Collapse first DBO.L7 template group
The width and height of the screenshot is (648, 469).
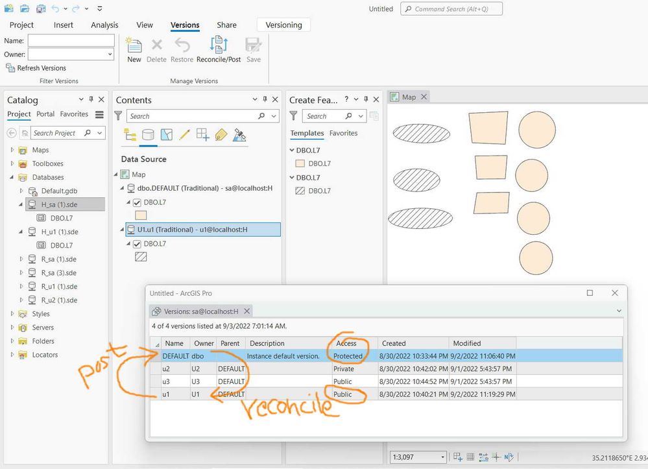pos(292,150)
